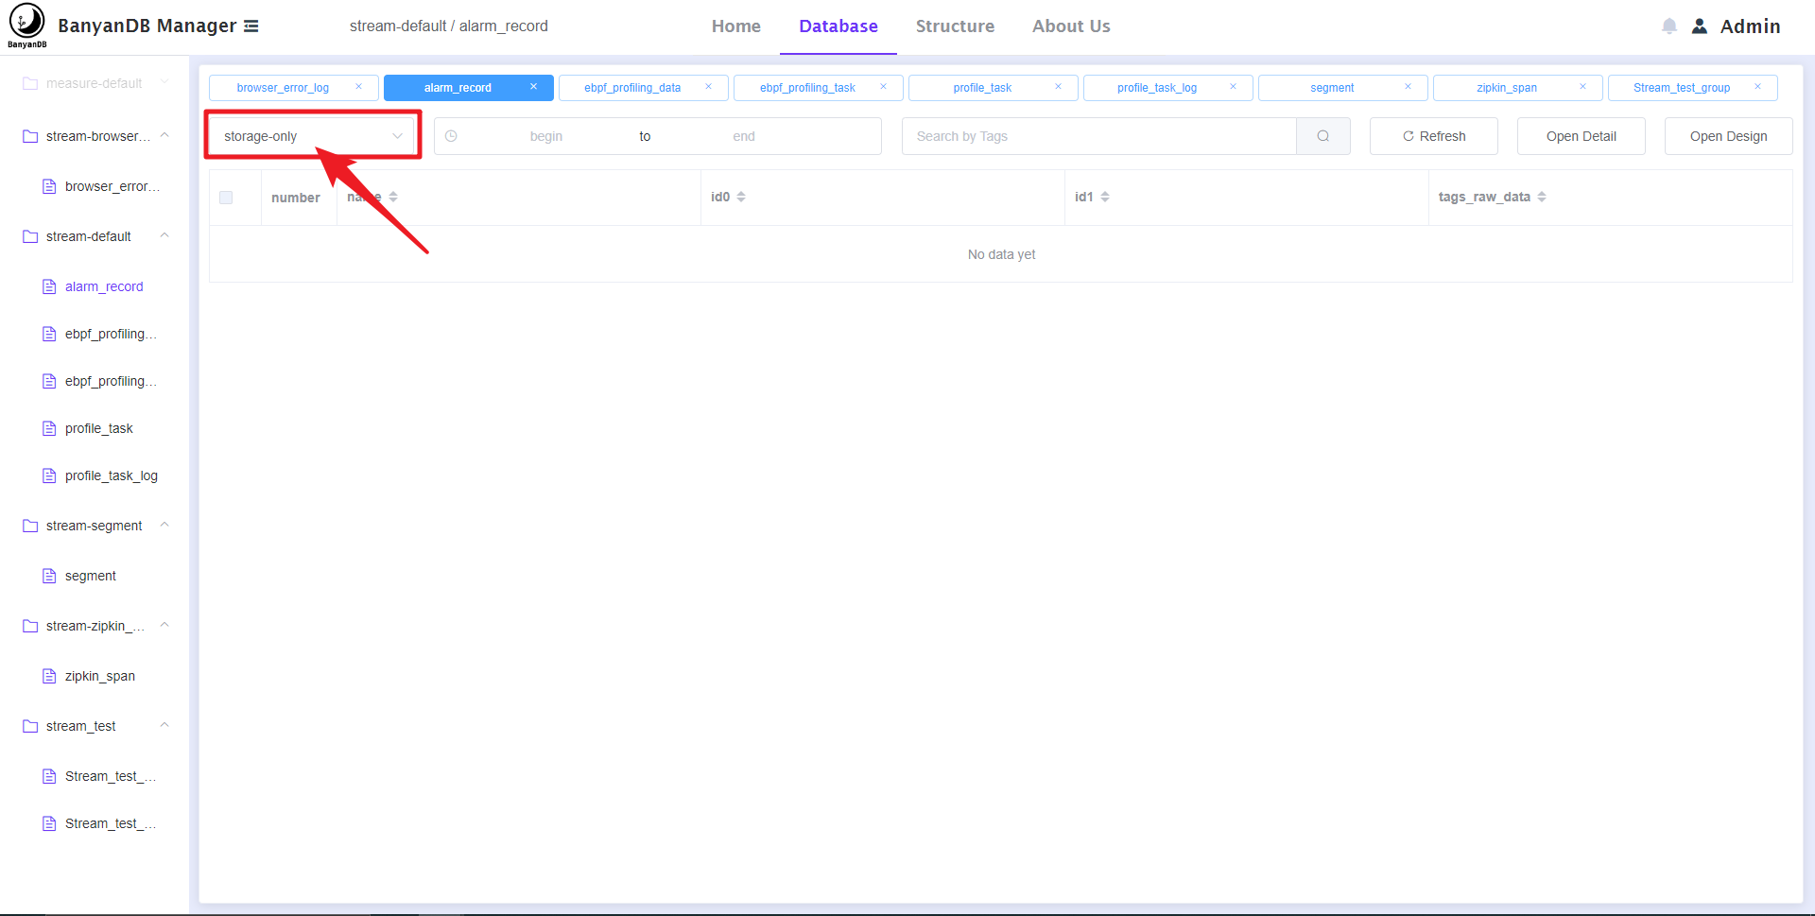The image size is (1815, 916).
Task: Collapse the stream-default group chevron
Action: click(x=164, y=235)
